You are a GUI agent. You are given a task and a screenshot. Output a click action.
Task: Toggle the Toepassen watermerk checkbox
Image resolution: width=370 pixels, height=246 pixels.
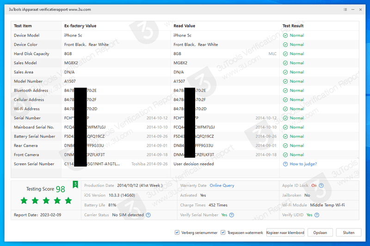(x=223, y=233)
